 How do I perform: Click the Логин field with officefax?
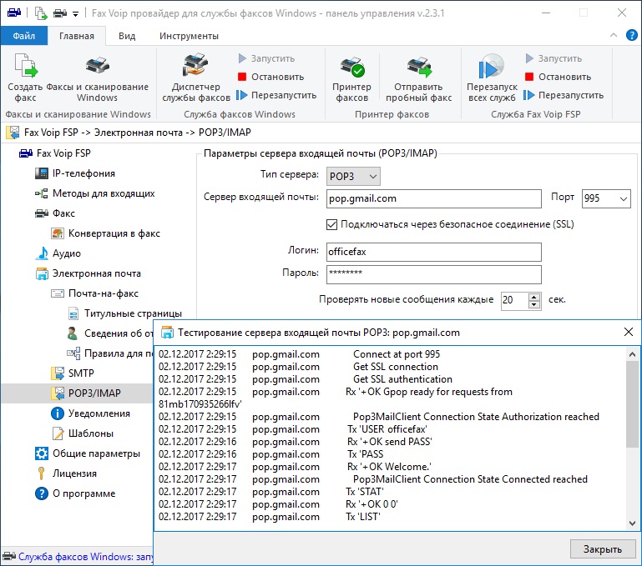click(434, 252)
